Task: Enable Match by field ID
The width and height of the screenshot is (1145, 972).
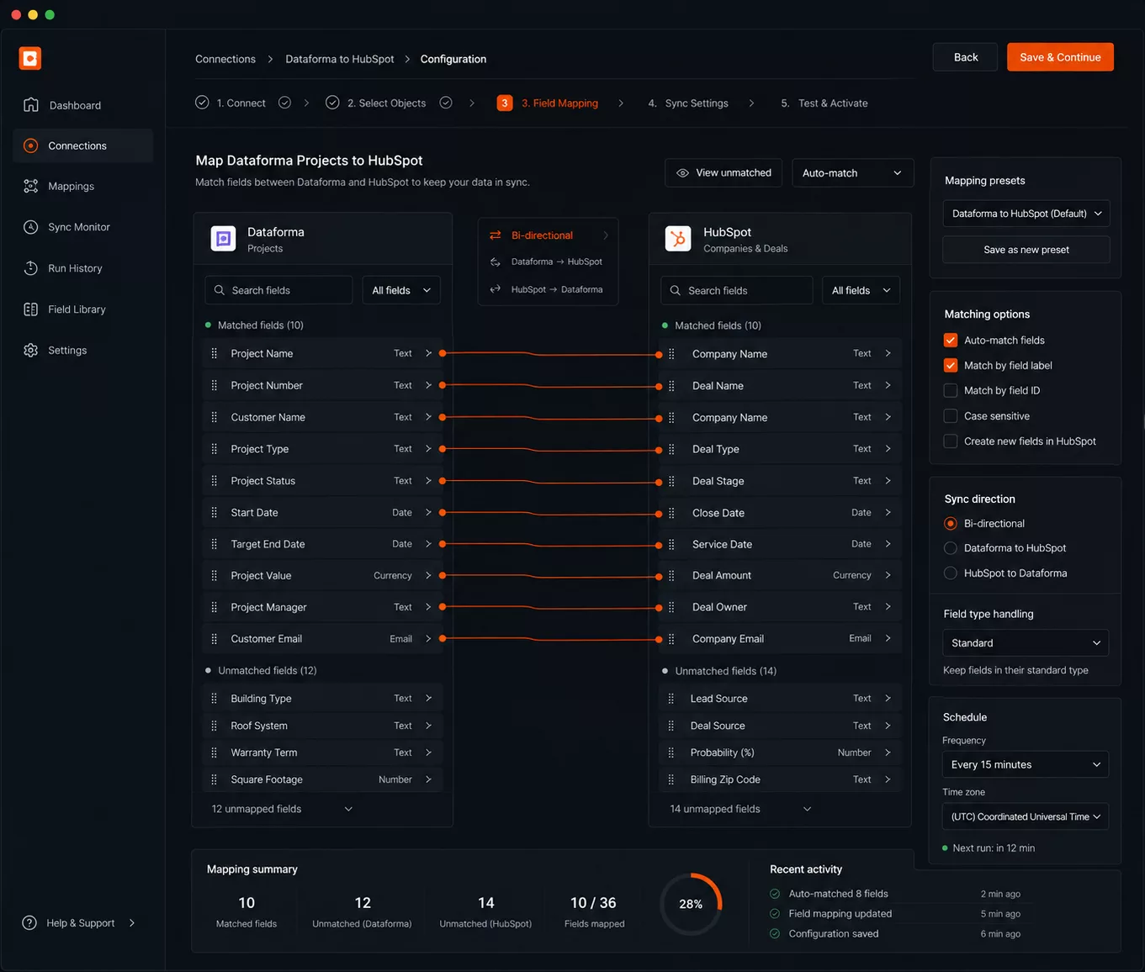Action: coord(951,391)
